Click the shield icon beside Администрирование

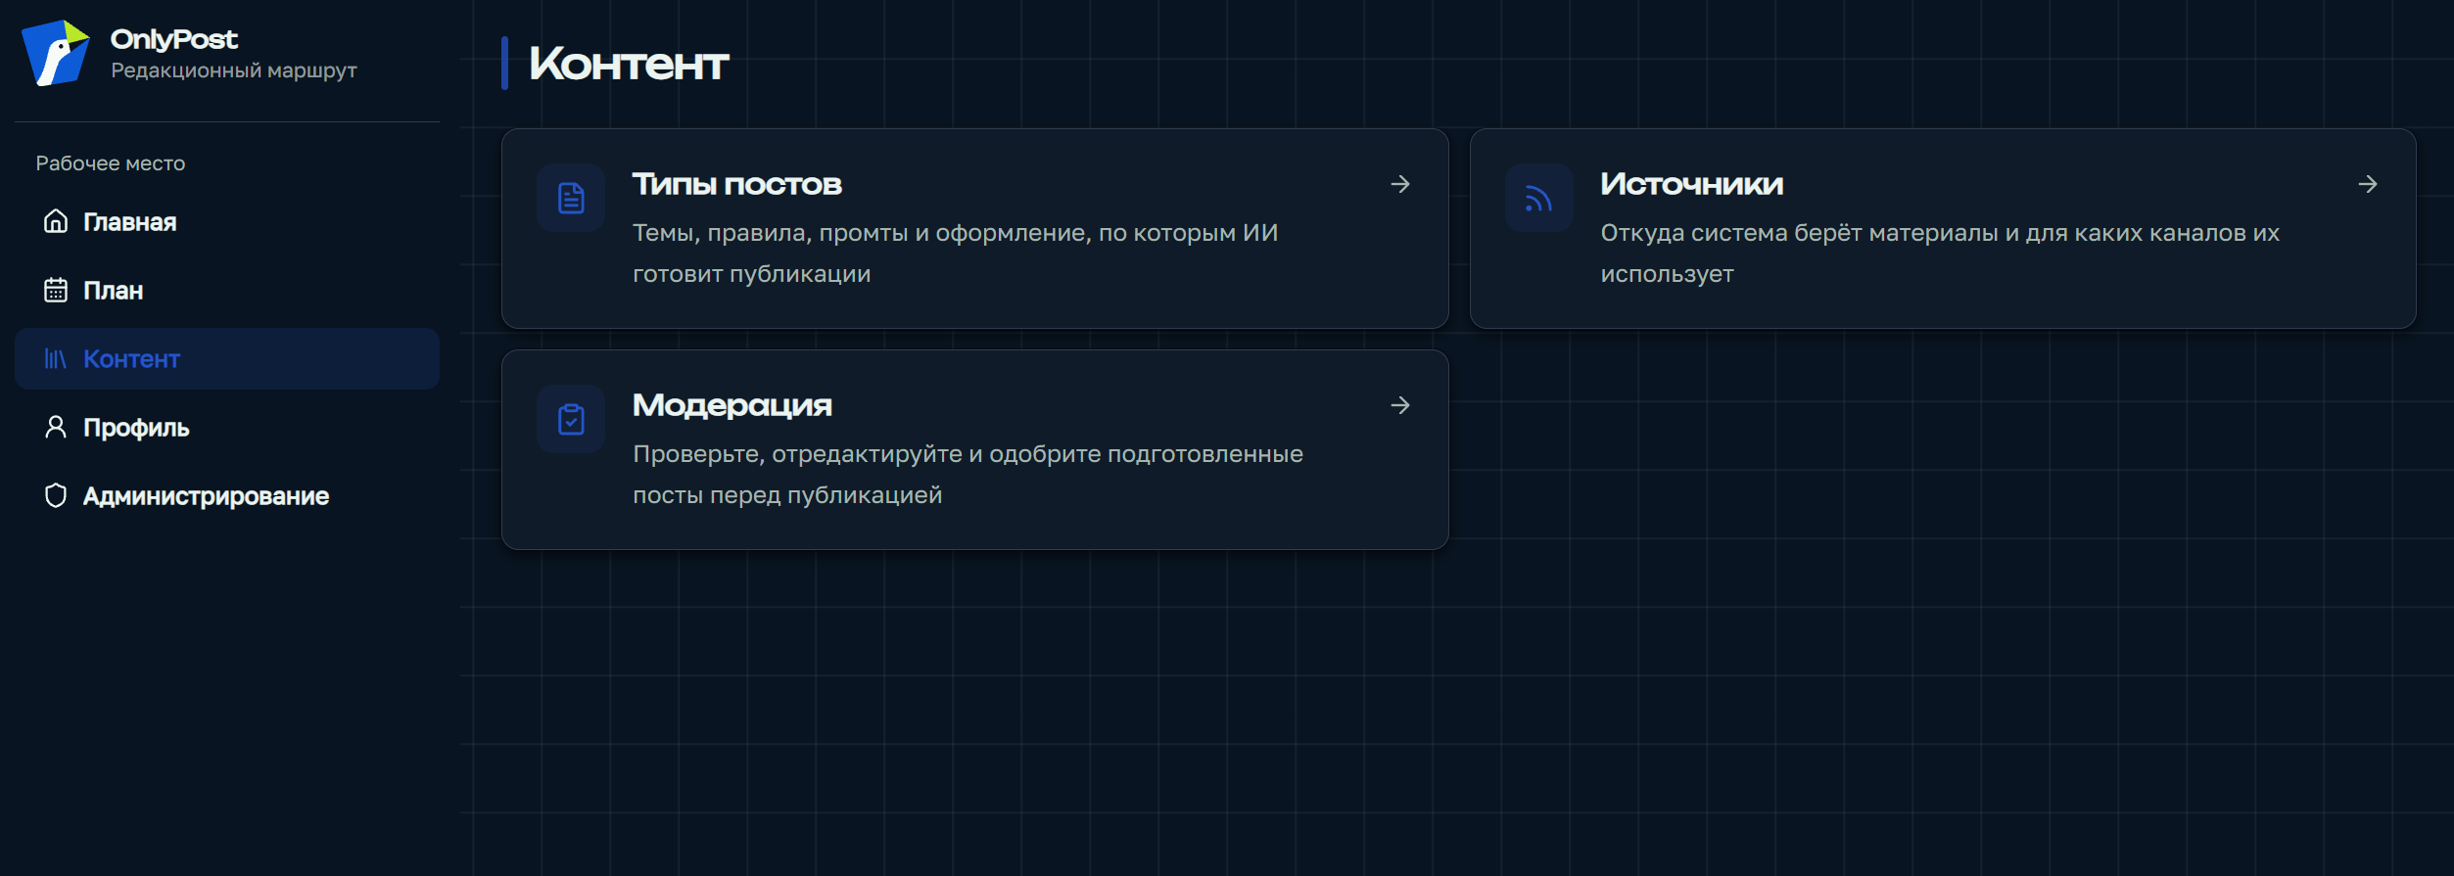pos(56,495)
